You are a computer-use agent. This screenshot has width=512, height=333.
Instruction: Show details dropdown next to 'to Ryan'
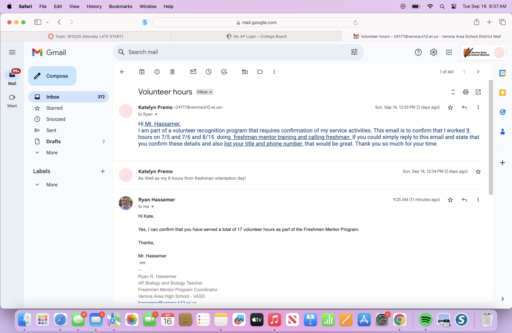coord(156,114)
